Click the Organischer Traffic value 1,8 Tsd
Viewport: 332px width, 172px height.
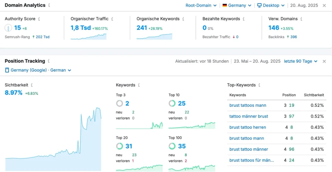tap(81, 28)
